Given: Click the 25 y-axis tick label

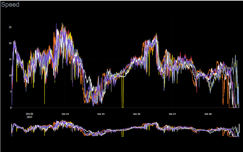Looking at the screenshot, I should point(10,27).
